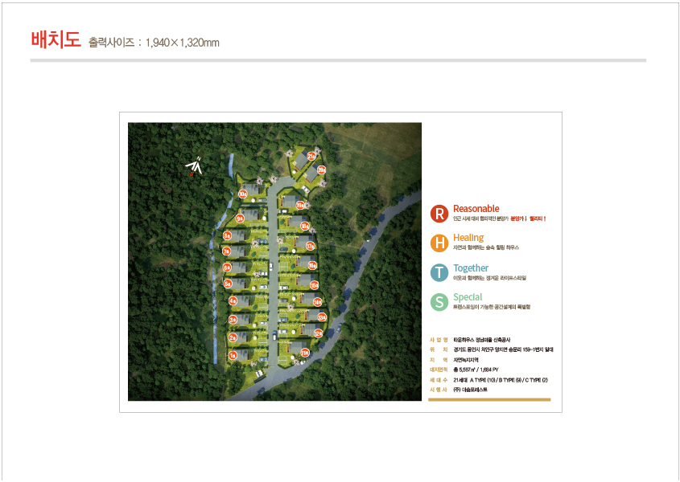Click the north arrow compass on the map
Image resolution: width=680 pixels, height=482 pixels.
(x=194, y=165)
